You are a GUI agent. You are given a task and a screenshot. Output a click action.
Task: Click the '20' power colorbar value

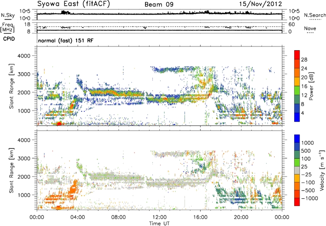(304, 78)
